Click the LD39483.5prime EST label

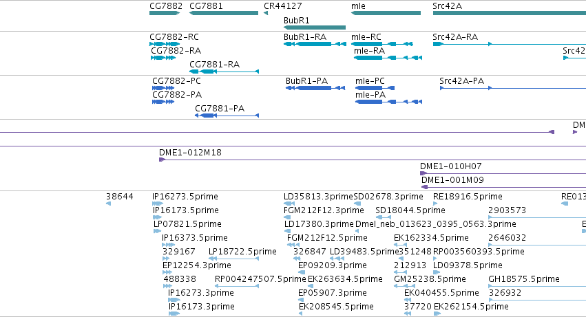(364, 252)
